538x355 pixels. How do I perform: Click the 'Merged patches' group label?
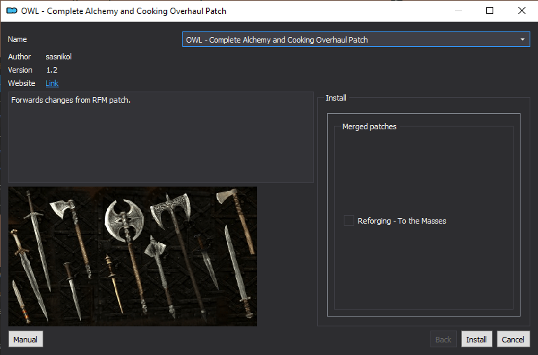tap(369, 126)
